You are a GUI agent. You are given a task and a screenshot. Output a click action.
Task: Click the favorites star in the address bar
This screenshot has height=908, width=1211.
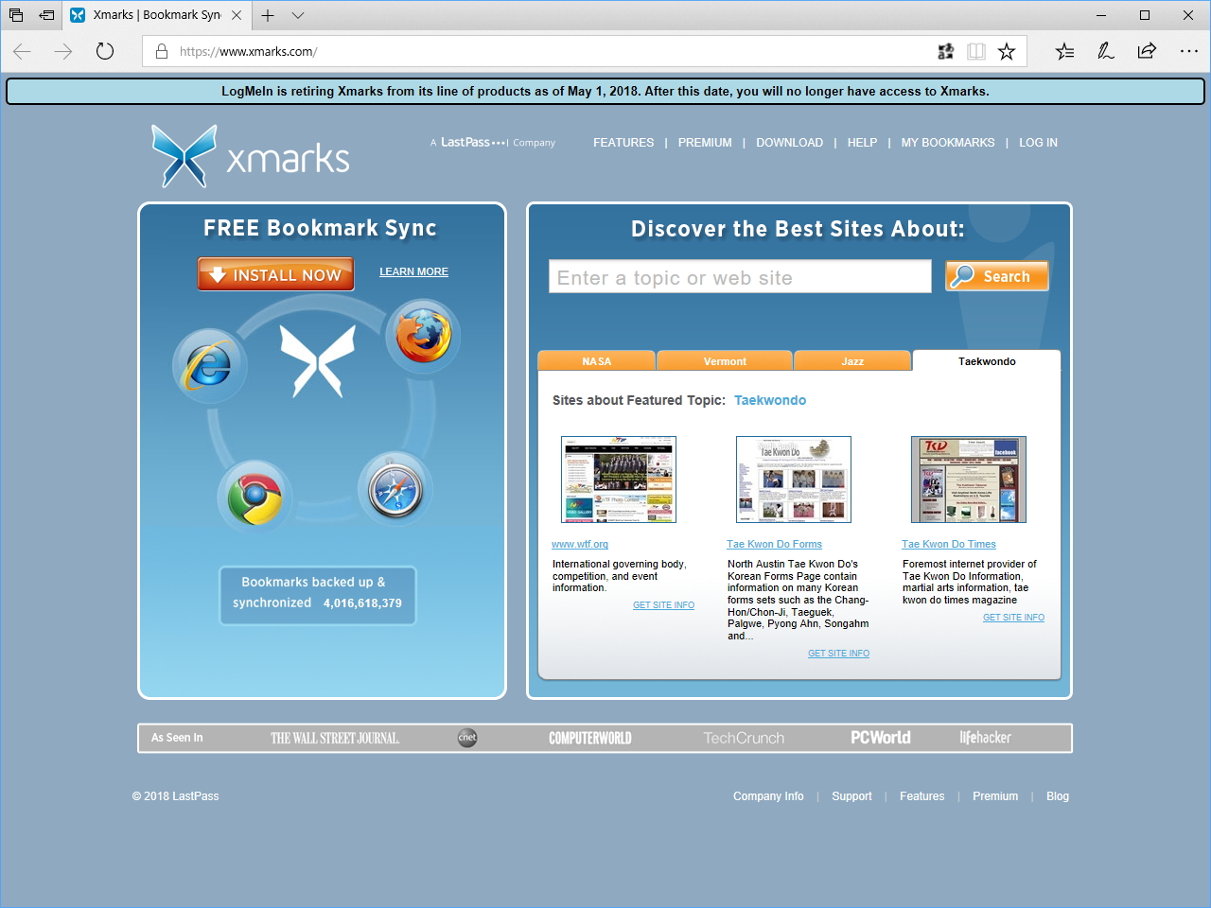click(1007, 51)
